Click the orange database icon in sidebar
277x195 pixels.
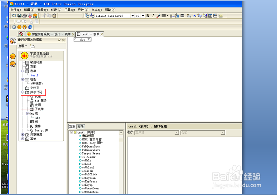tap(13, 56)
